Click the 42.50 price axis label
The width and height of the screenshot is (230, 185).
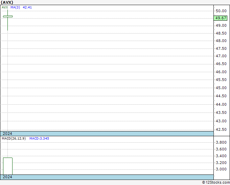[x=221, y=130]
